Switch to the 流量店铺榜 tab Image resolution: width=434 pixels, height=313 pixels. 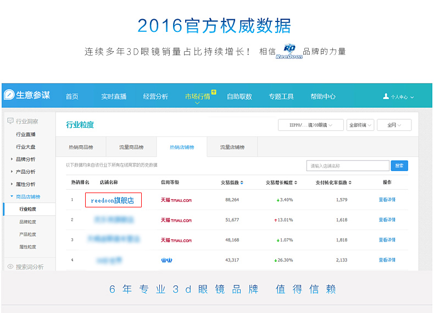pyautogui.click(x=232, y=147)
